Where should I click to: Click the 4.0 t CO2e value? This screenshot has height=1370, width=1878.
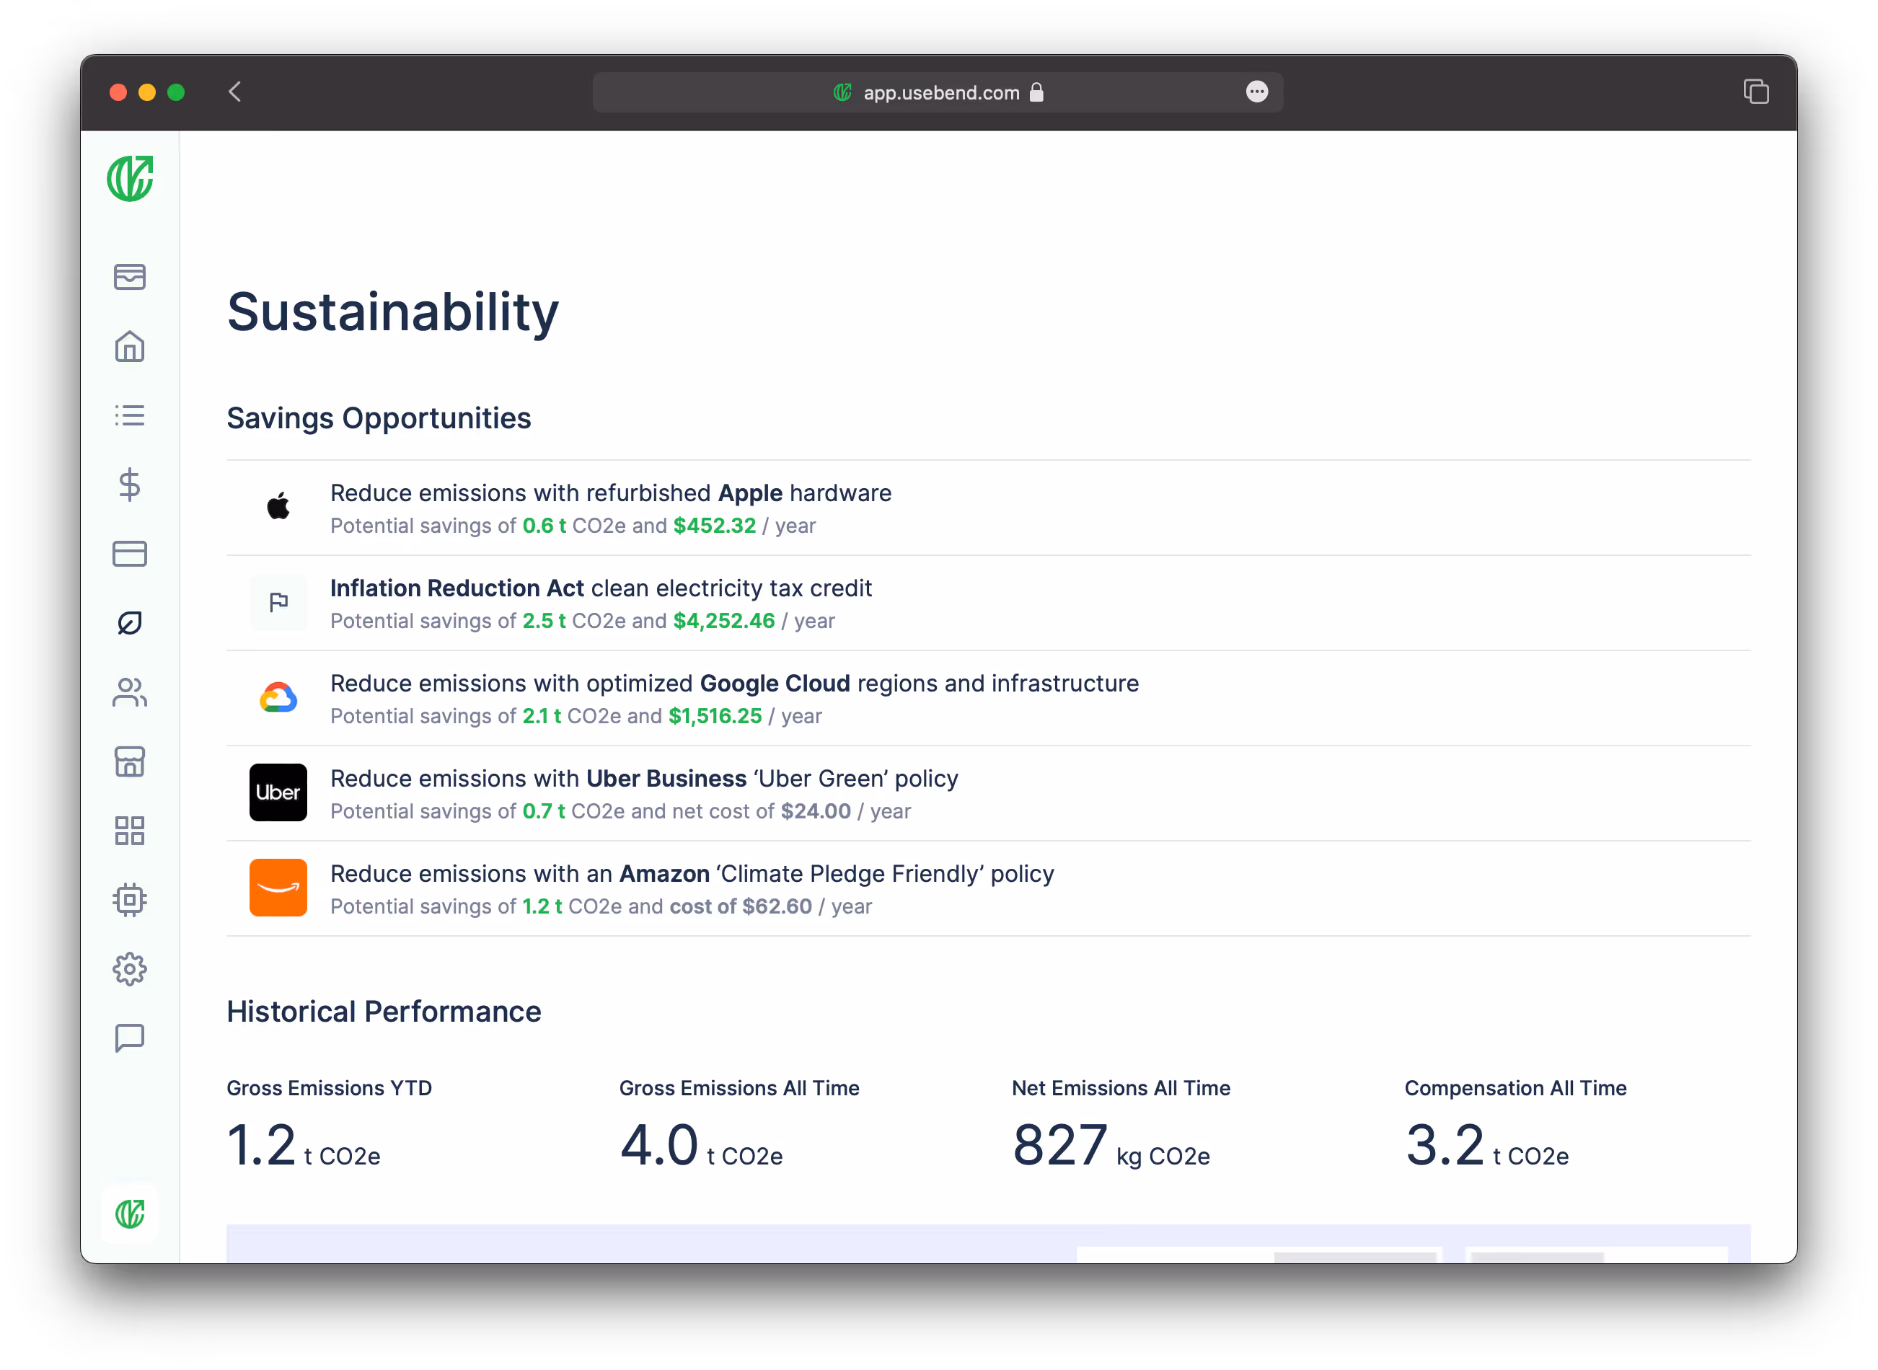pos(700,1146)
